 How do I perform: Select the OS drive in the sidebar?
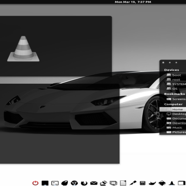click(173, 89)
